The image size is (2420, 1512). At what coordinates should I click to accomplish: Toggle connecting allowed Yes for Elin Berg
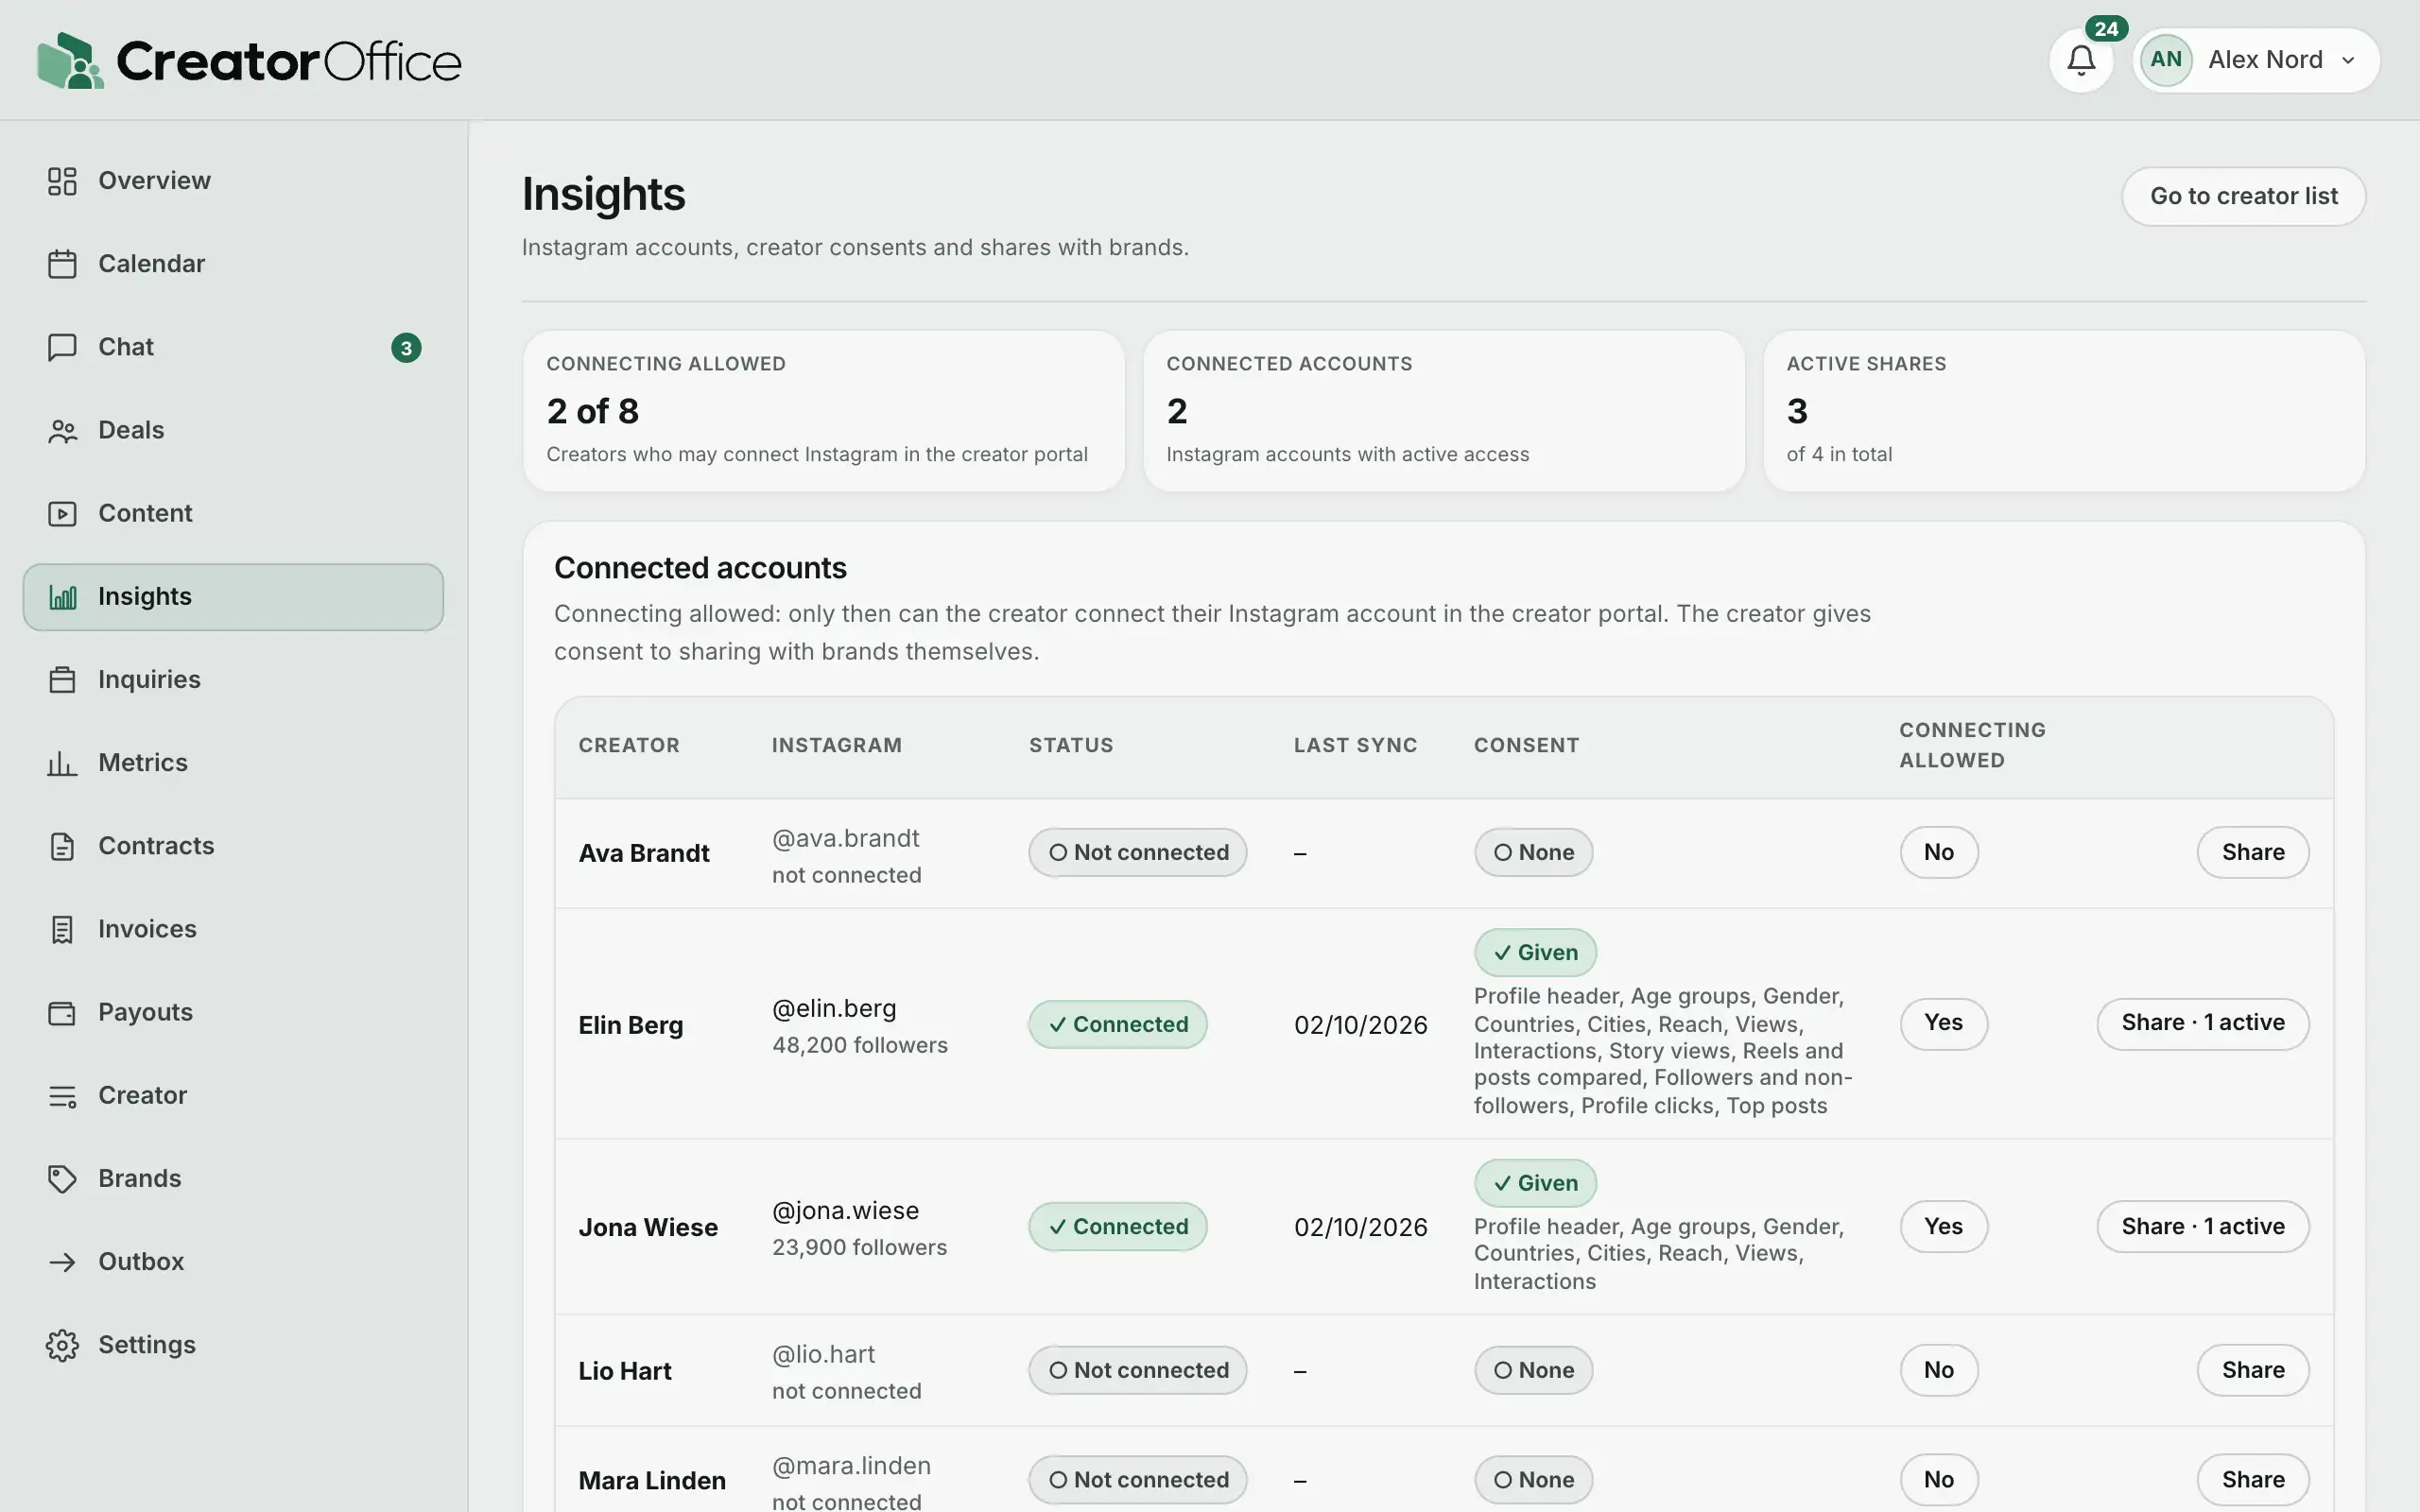click(x=1943, y=1023)
